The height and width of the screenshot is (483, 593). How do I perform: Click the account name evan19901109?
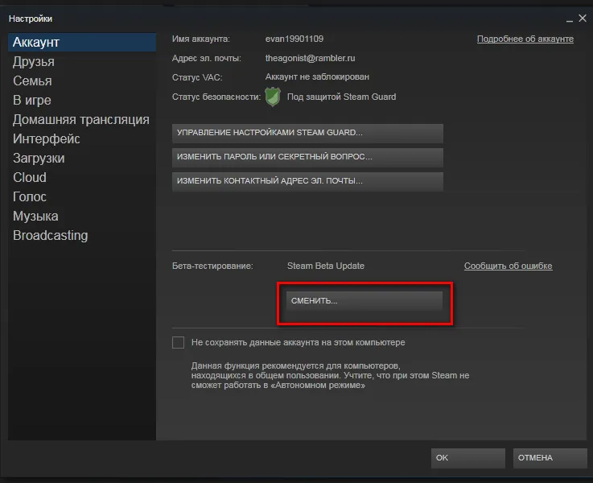click(294, 39)
